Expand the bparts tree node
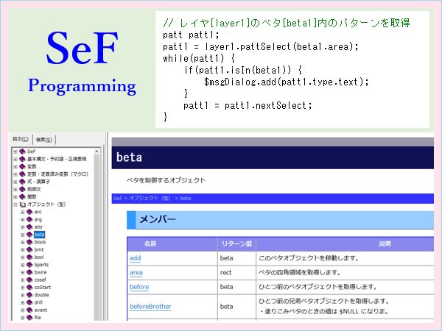Viewport: 442px width, 331px height. point(23,265)
